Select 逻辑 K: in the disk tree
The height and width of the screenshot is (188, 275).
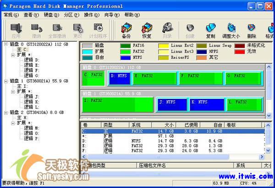click(x=32, y=102)
